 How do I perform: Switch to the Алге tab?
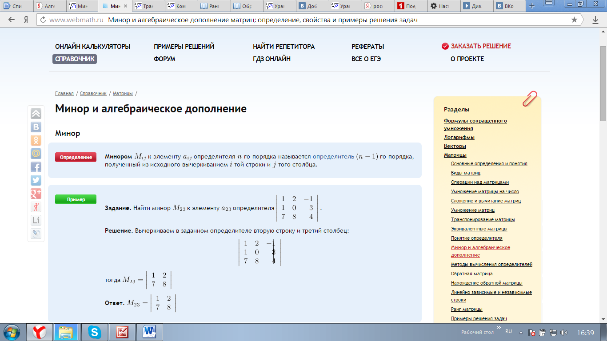point(50,6)
